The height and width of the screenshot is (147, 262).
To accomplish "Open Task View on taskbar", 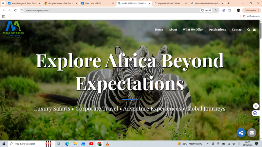I will pyautogui.click(x=59, y=144).
